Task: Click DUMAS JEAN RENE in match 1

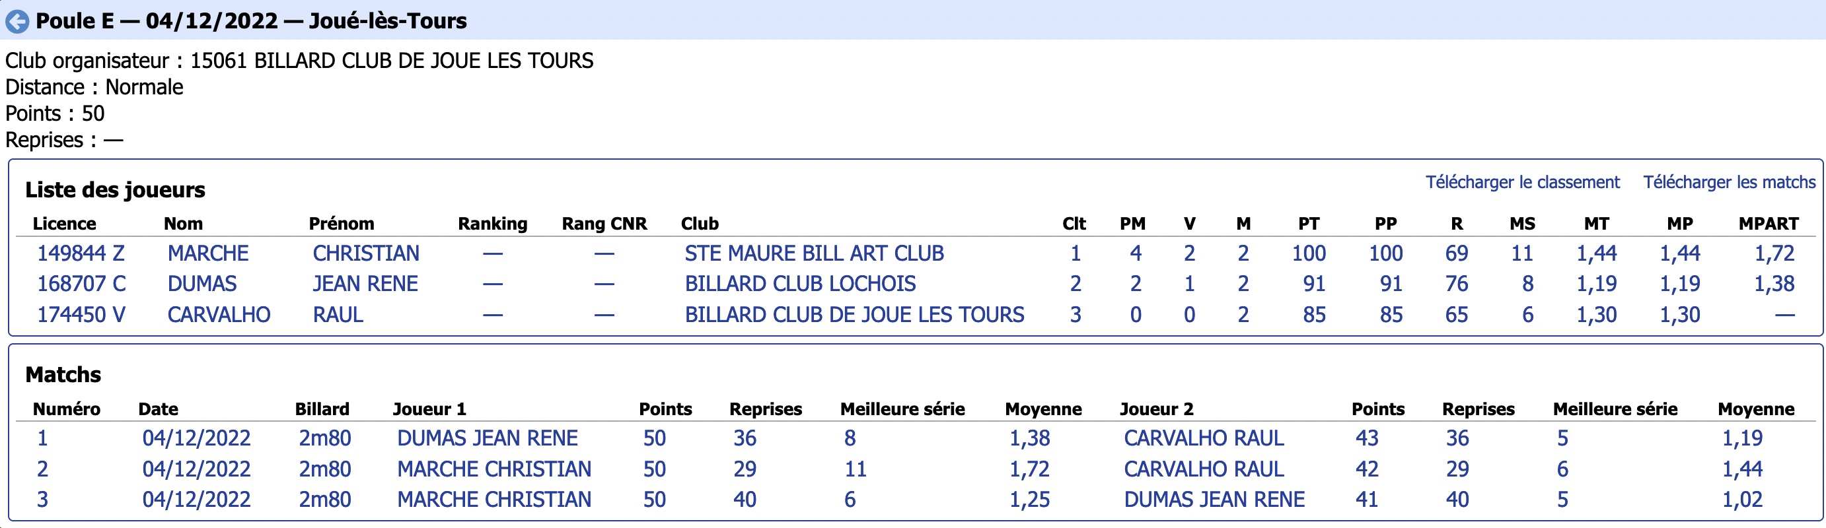Action: pyautogui.click(x=487, y=438)
